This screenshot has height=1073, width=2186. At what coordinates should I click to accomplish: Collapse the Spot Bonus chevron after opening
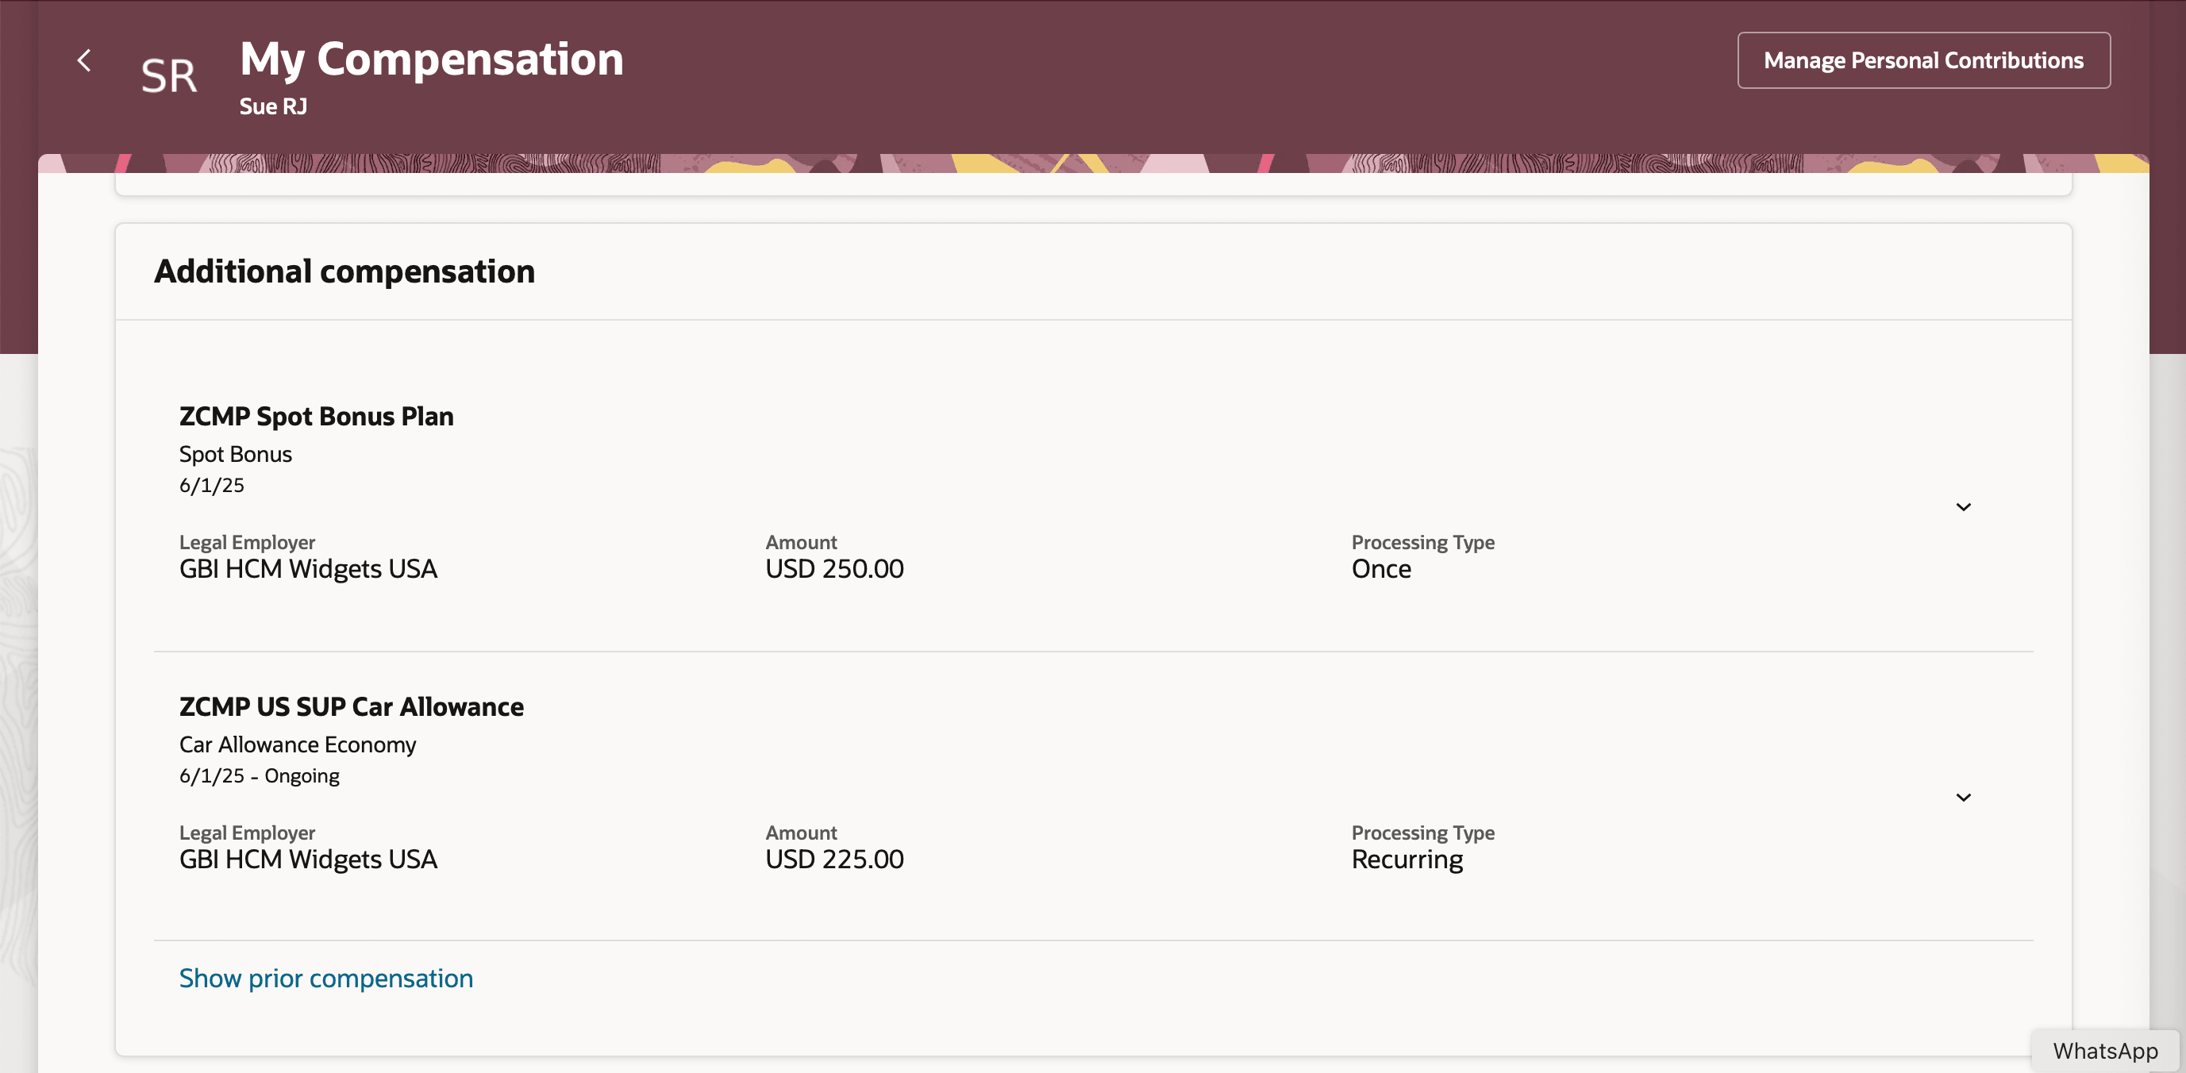point(1964,506)
